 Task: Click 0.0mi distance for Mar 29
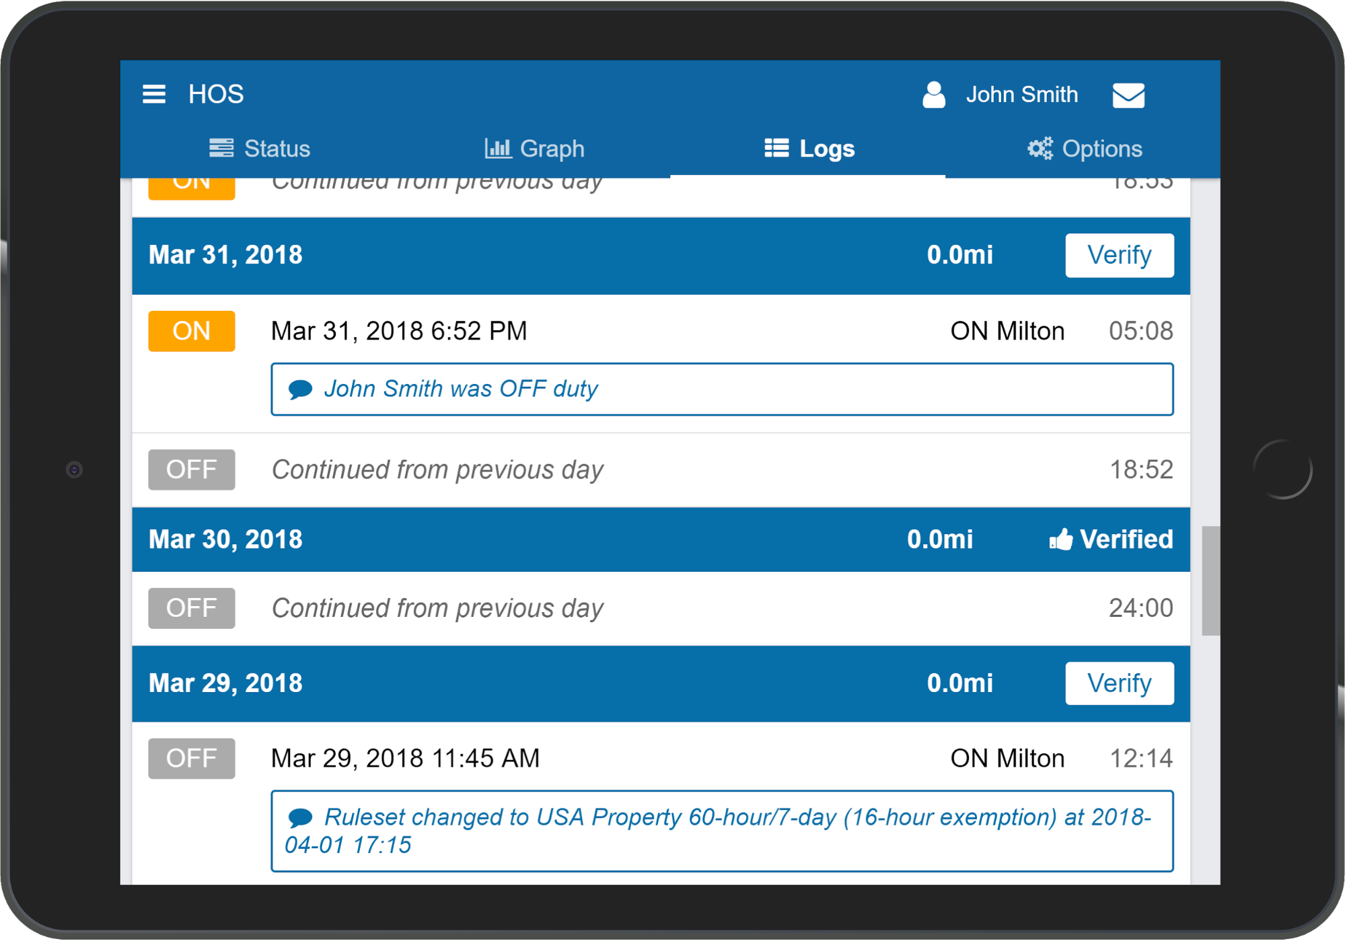click(959, 683)
